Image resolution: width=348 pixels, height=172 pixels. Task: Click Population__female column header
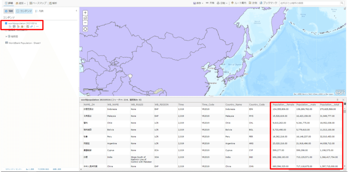(x=284, y=104)
